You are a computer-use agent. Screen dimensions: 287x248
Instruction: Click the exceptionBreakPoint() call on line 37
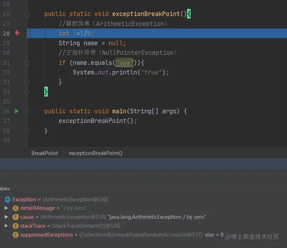coord(97,121)
